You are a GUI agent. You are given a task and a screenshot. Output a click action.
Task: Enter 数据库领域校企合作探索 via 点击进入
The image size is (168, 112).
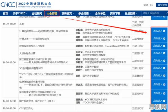(159, 46)
